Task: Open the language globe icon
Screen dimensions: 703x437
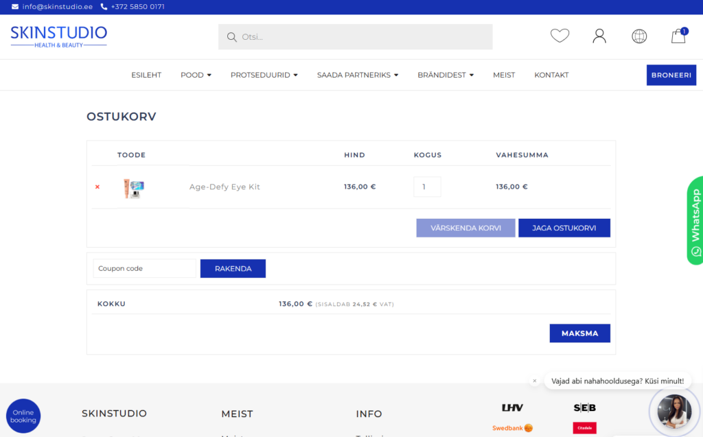Action: tap(639, 36)
